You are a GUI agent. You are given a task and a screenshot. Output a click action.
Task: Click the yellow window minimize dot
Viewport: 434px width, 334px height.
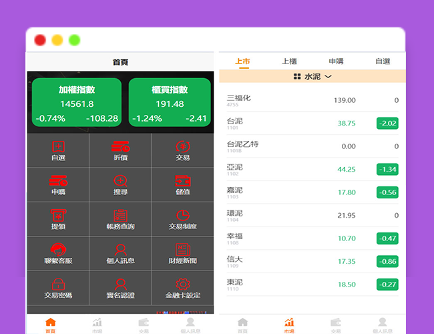coord(57,40)
